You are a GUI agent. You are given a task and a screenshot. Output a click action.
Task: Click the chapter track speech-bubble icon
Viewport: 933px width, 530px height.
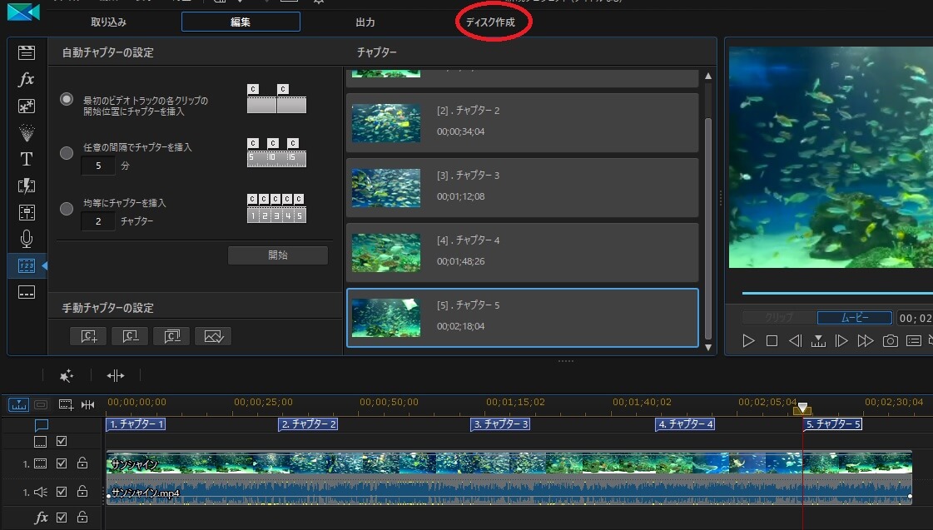coord(41,425)
